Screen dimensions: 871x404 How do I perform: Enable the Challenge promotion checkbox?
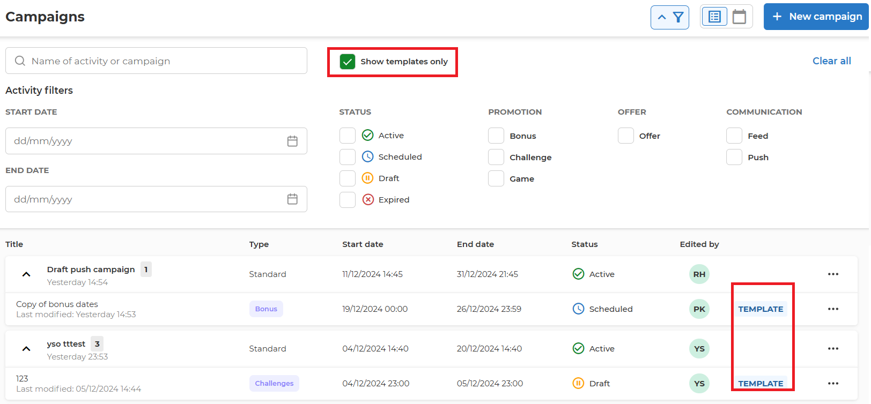click(x=496, y=157)
